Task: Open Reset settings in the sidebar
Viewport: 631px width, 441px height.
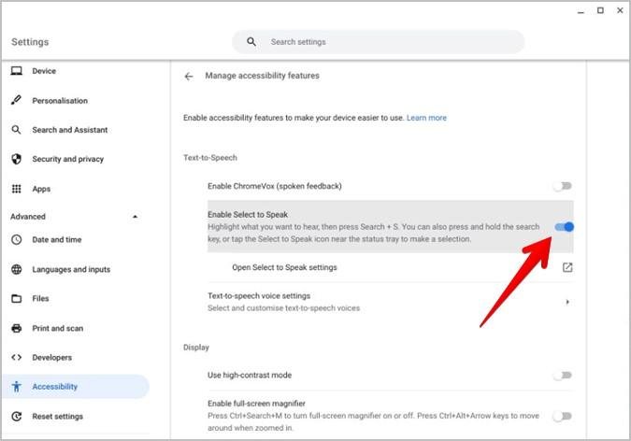Action: (x=57, y=416)
